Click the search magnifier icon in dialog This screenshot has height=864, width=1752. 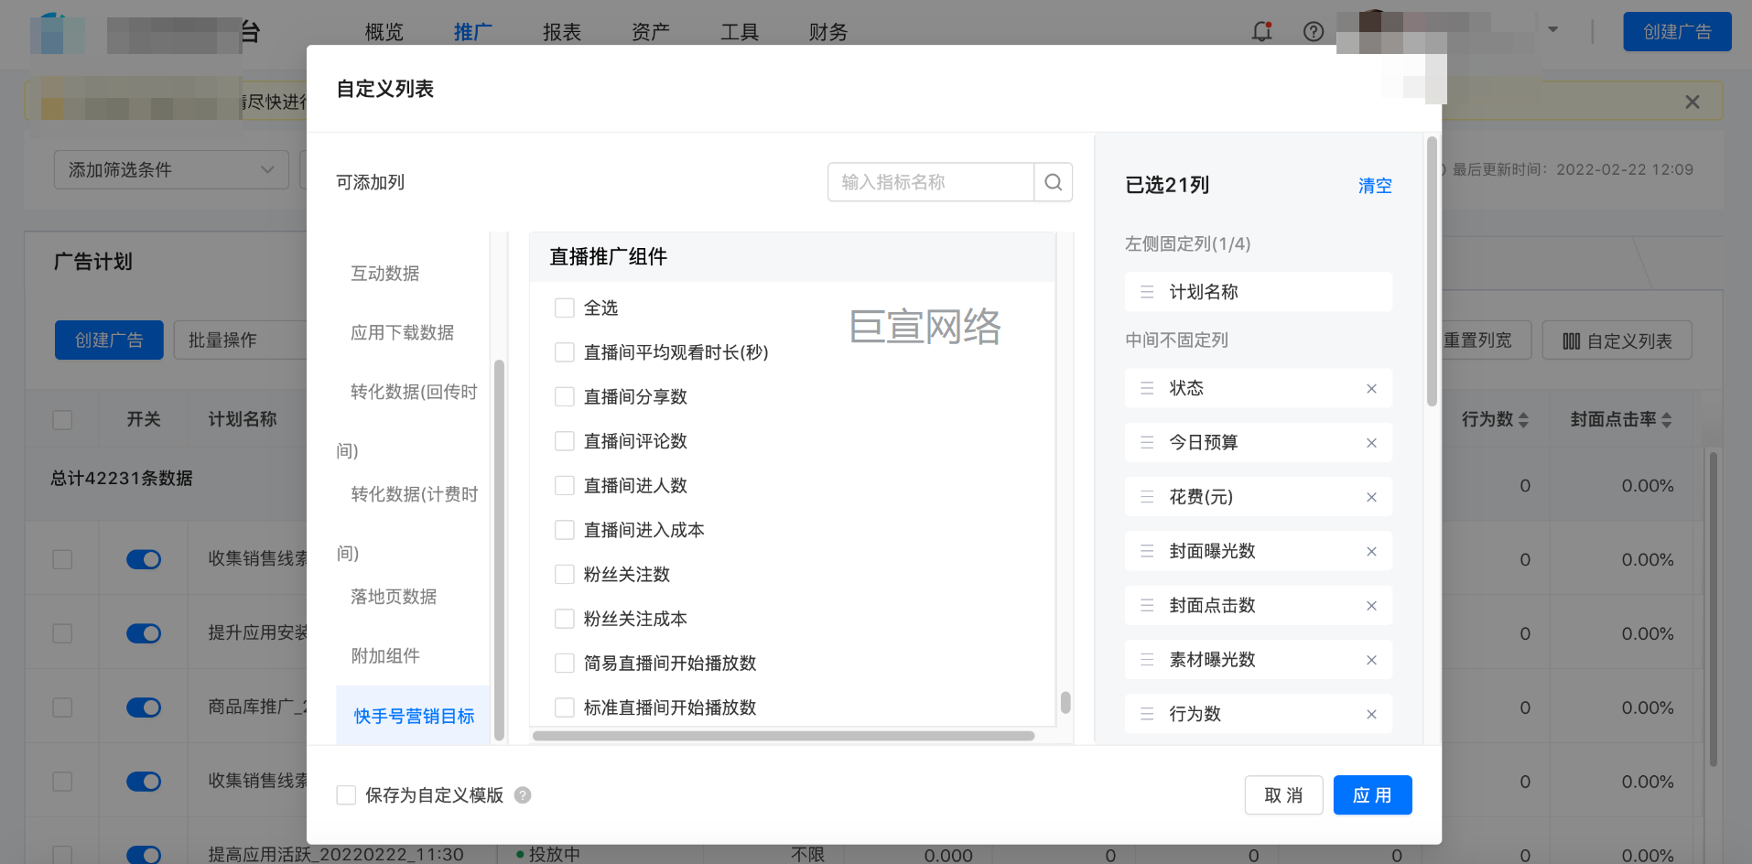(1053, 182)
